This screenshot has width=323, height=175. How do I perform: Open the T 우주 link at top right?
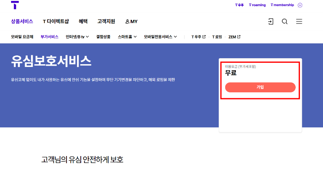[239, 5]
